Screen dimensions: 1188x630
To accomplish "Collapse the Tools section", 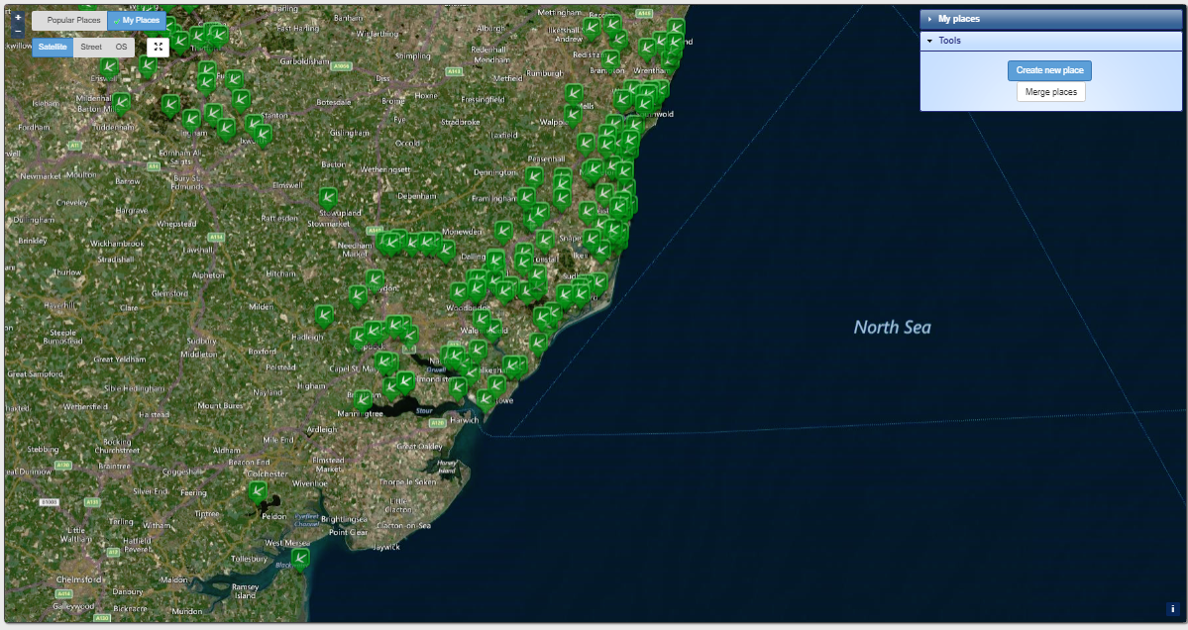I will (949, 41).
